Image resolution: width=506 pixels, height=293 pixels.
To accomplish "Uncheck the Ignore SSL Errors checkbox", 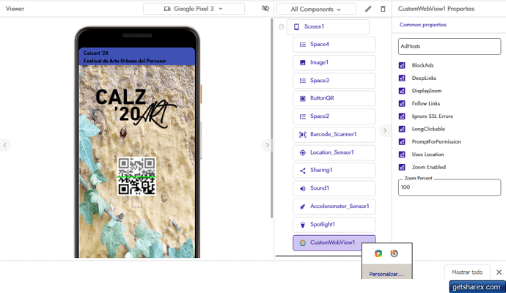I will (x=402, y=116).
